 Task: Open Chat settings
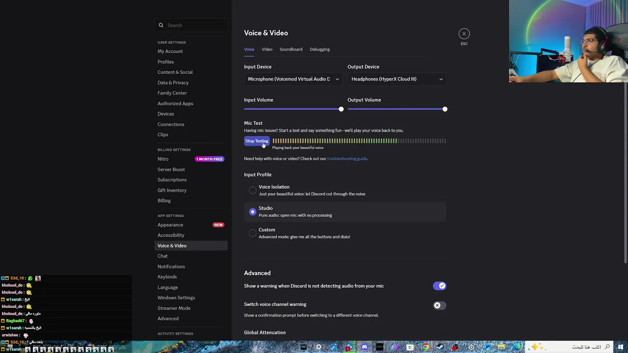[x=162, y=256]
